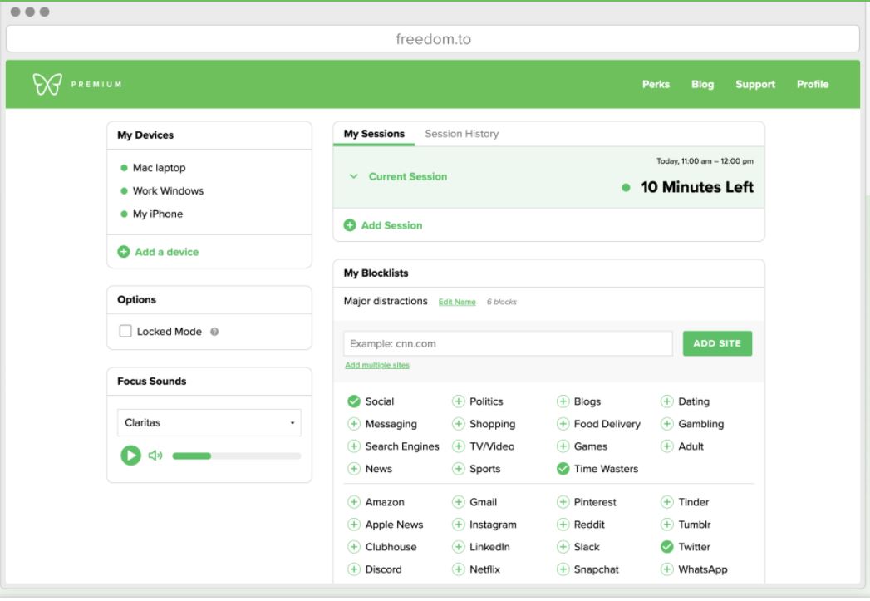Open Perks in the top navigation
870x601 pixels.
click(x=656, y=84)
